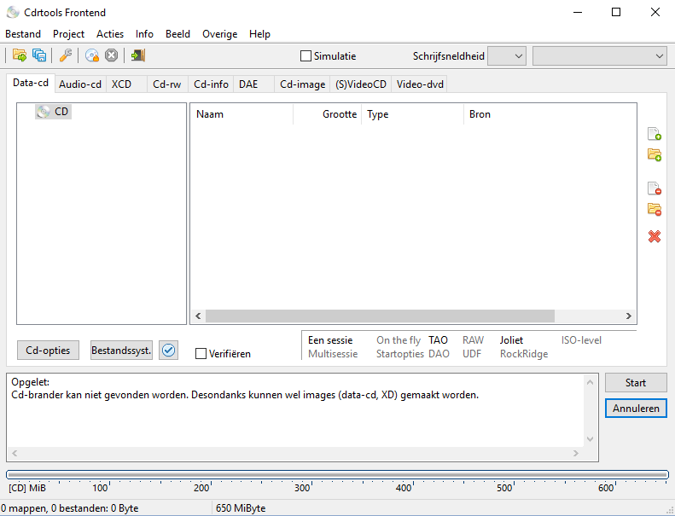Switch to the Audio-cd tab
Image resolution: width=675 pixels, height=516 pixels.
click(80, 84)
